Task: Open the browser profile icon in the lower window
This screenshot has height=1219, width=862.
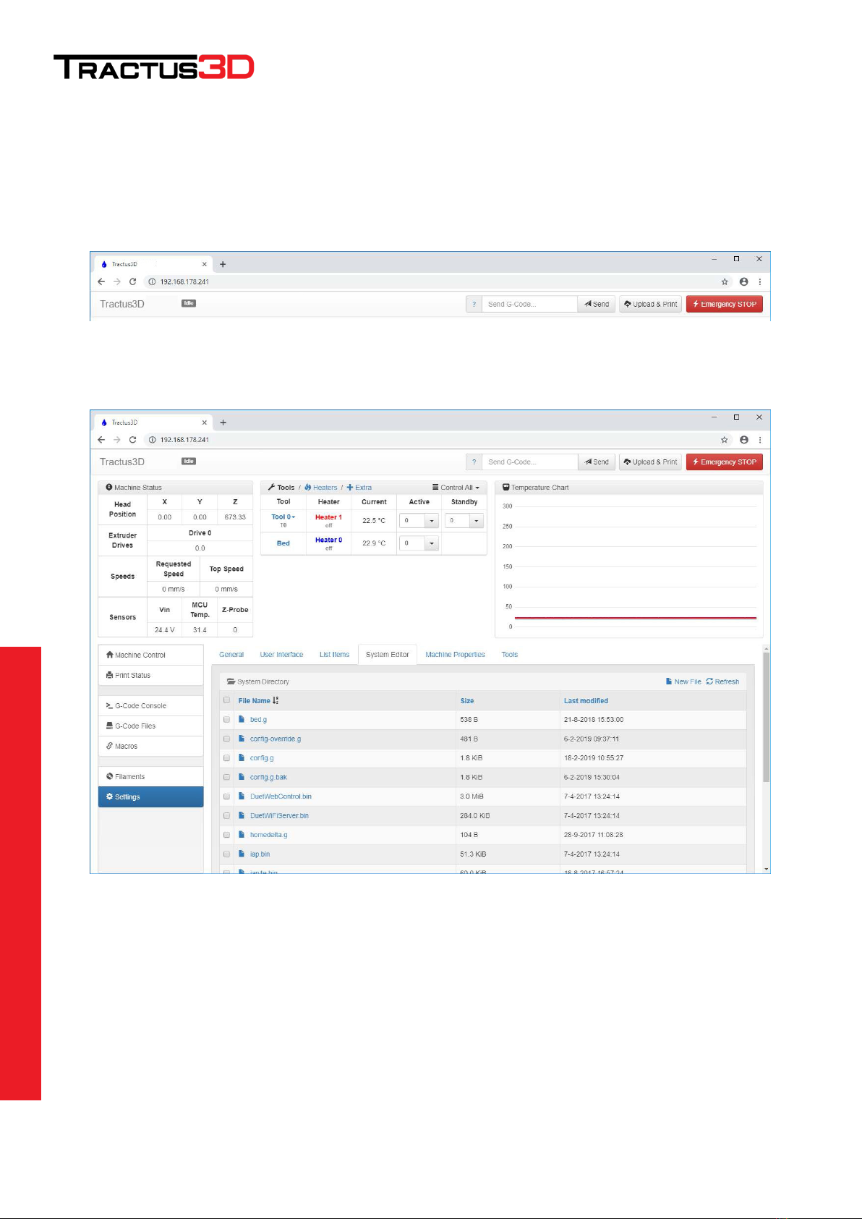Action: pos(743,439)
